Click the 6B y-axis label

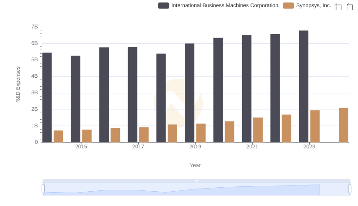pyautogui.click(x=34, y=43)
